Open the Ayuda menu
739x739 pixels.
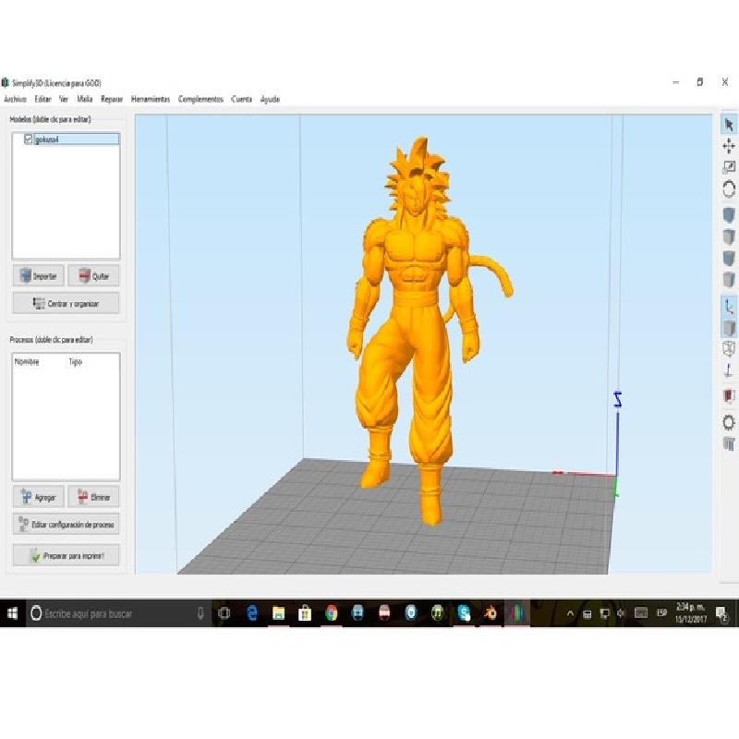tap(270, 99)
